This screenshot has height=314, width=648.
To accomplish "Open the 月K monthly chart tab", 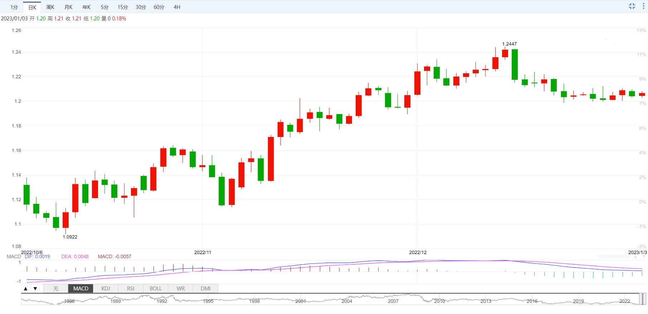I will 68,7.
